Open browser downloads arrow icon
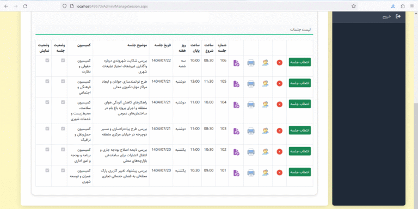This screenshot has width=418, height=209. click(x=393, y=6)
